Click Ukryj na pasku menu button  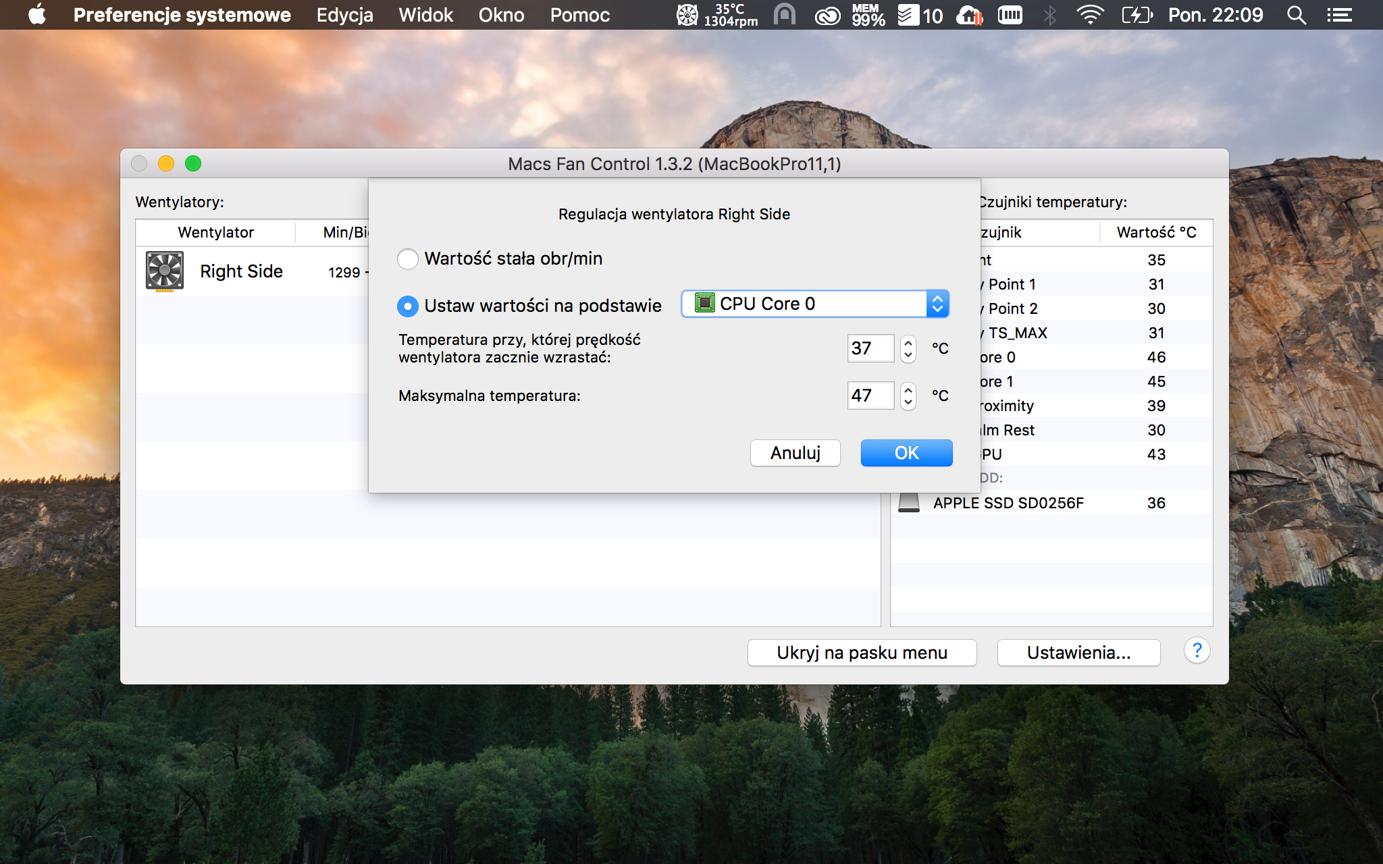862,653
